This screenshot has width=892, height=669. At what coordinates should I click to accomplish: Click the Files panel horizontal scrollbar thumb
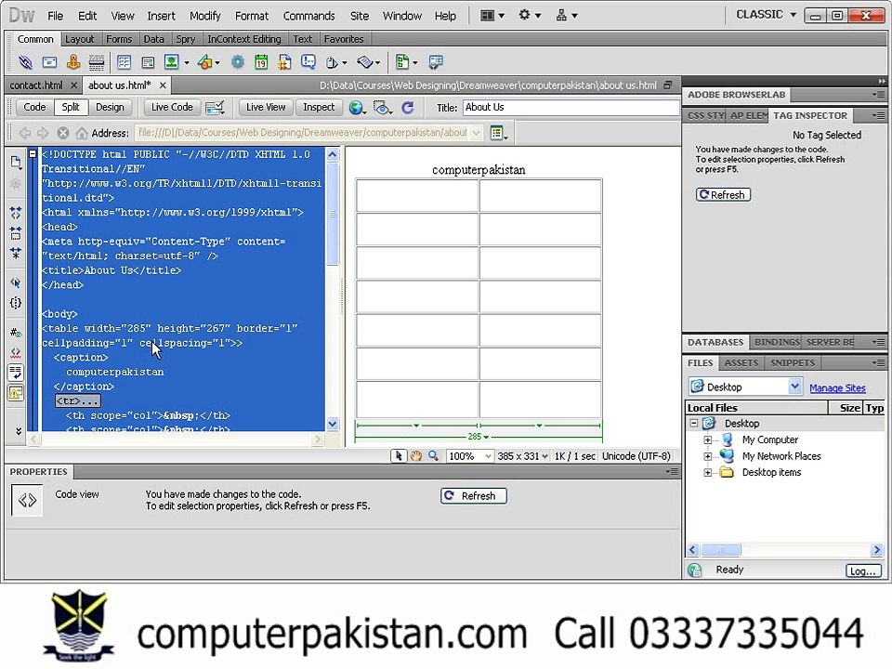720,550
